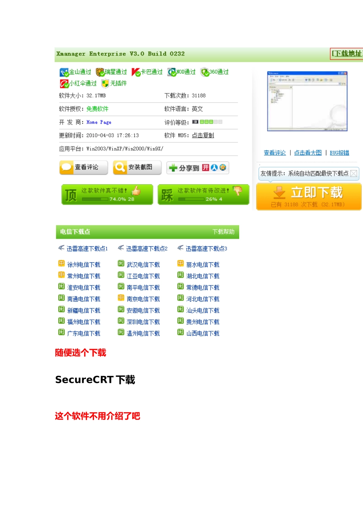Click 广东电信下载 link
Screen dimensions: 363x514
pos(84,333)
